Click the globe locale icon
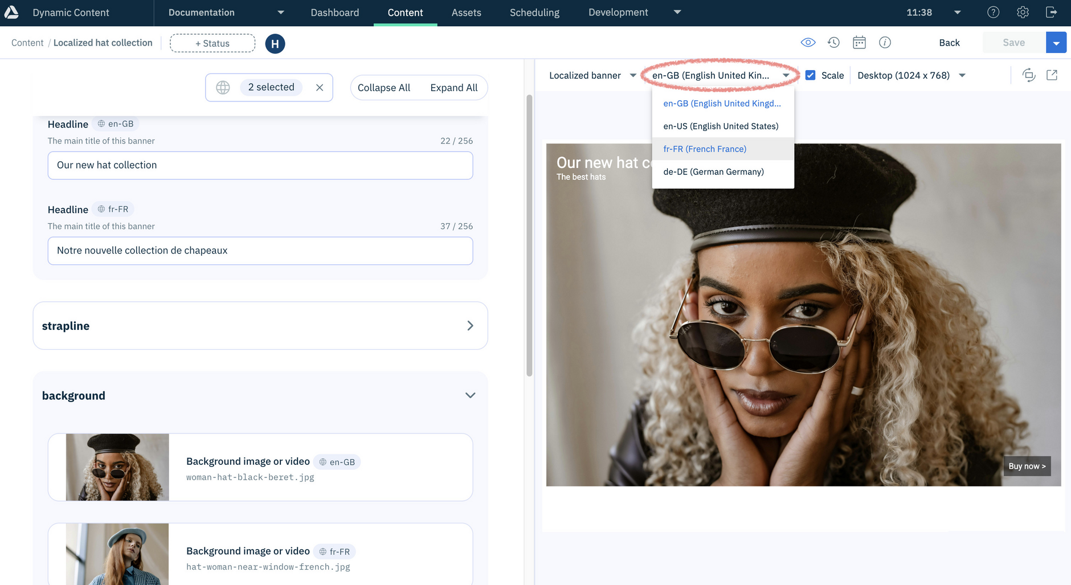The height and width of the screenshot is (585, 1071). pos(223,87)
